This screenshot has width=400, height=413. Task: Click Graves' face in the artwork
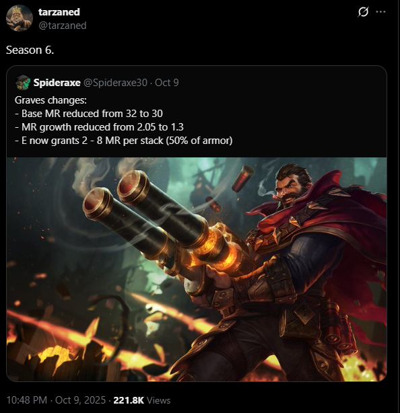[290, 190]
